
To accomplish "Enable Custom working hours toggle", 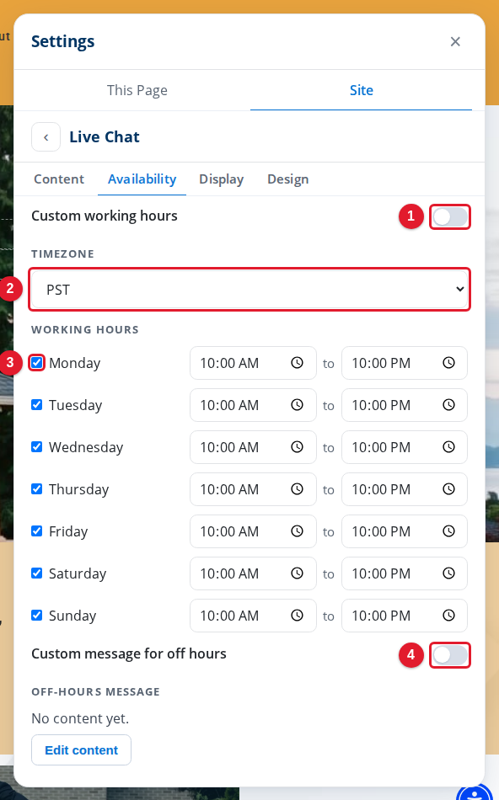I will point(449,216).
